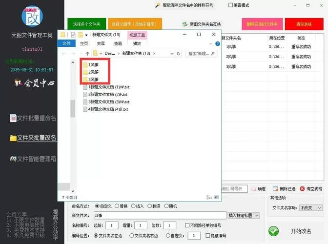Viewport: 328px width, 244px height.
Task: Click pink 删除已选的文件夹 button
Action: (x=262, y=24)
